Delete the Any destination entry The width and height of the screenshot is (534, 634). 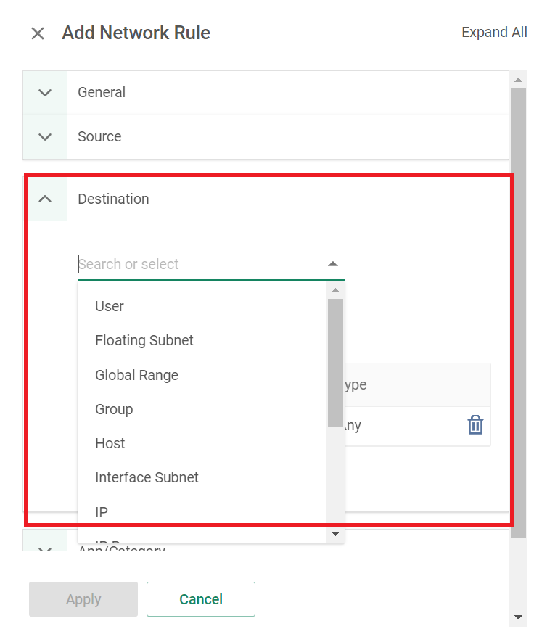475,425
